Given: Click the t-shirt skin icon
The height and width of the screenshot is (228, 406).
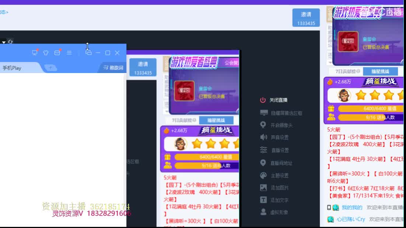Looking at the screenshot, I should 46,52.
